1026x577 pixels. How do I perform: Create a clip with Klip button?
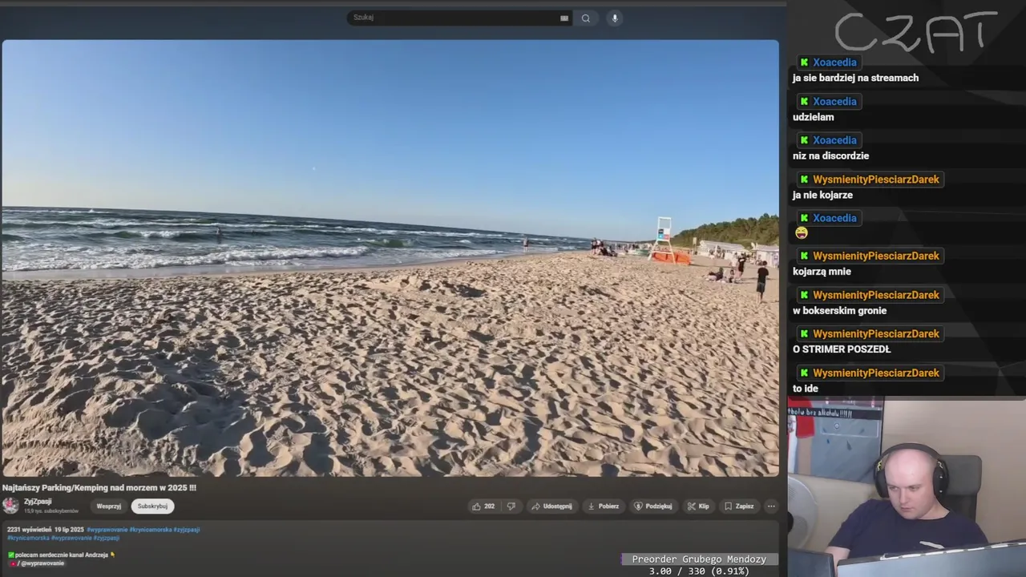pyautogui.click(x=698, y=506)
